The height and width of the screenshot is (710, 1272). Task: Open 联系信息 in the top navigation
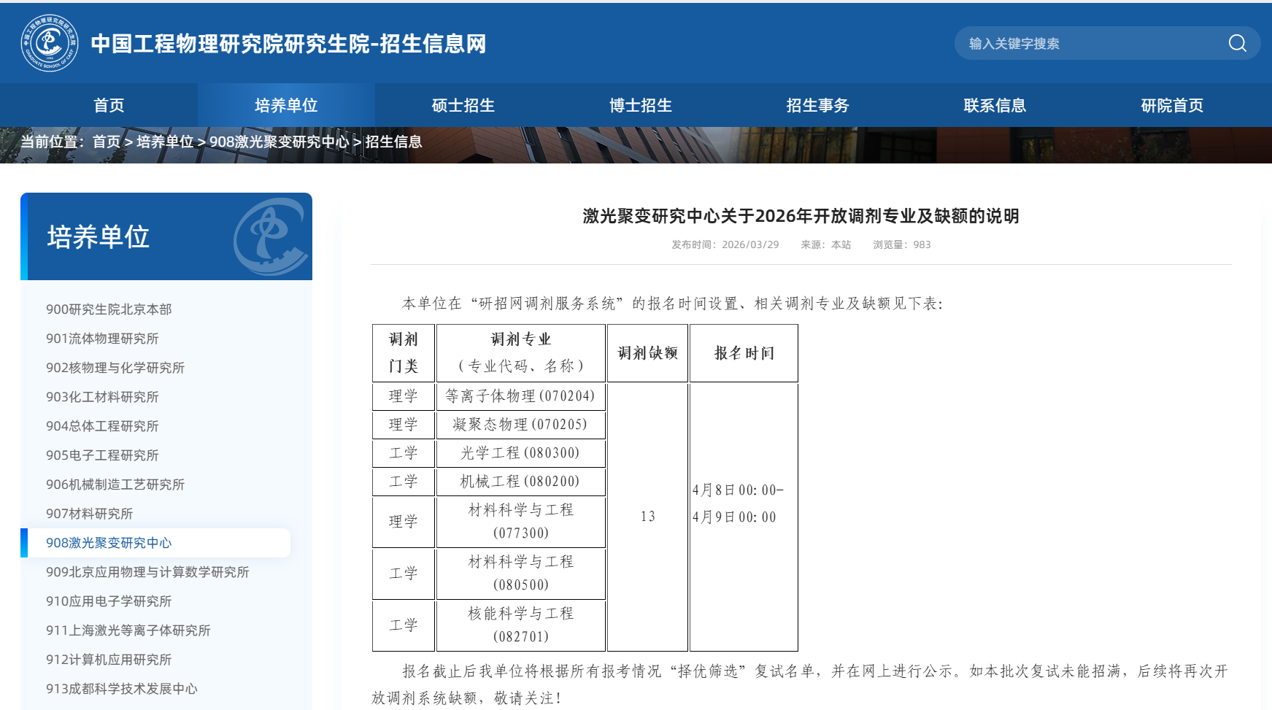(995, 105)
